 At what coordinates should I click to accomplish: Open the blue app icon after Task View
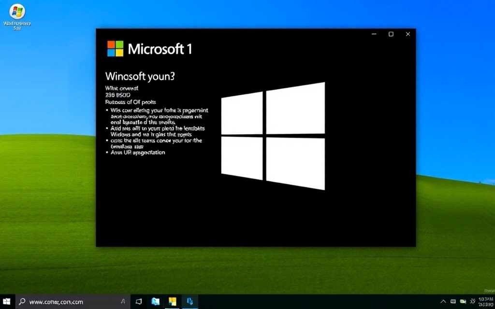pos(155,301)
